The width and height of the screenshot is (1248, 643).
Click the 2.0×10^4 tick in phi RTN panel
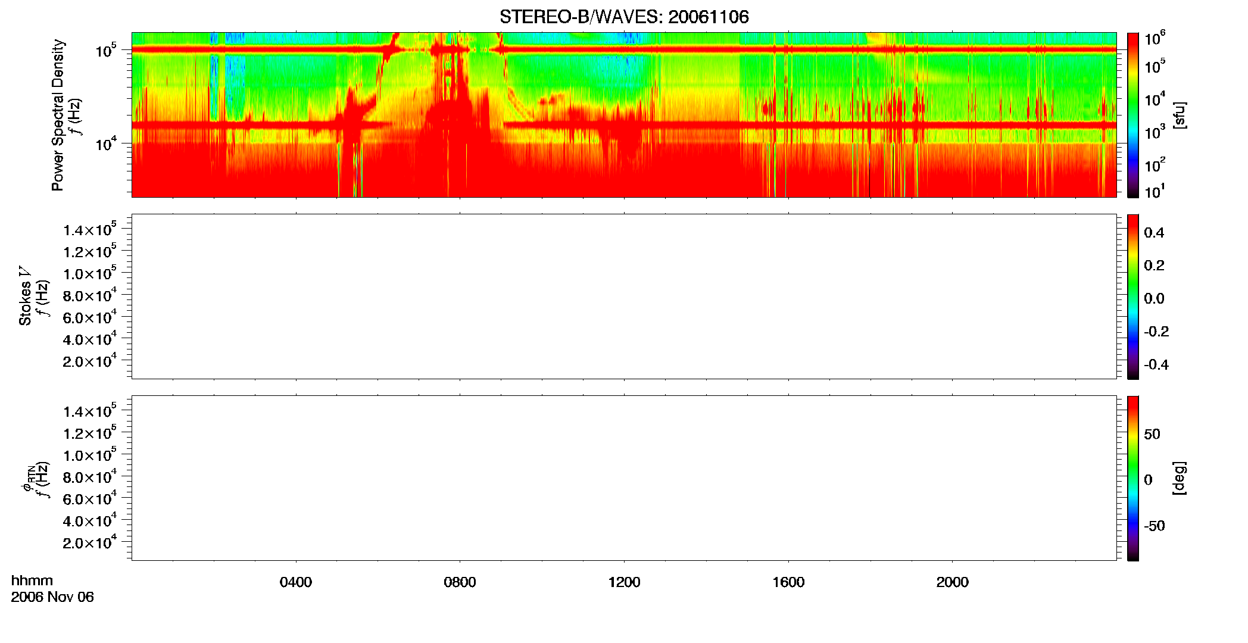coord(90,542)
